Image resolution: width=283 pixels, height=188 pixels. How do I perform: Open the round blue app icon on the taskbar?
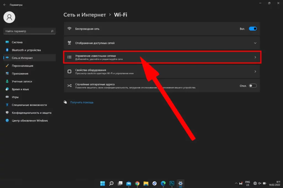(x=154, y=183)
